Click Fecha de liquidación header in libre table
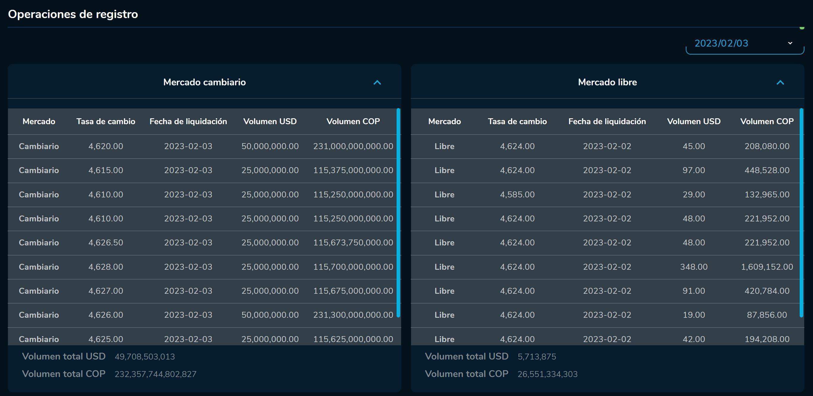The width and height of the screenshot is (813, 396). pos(607,122)
